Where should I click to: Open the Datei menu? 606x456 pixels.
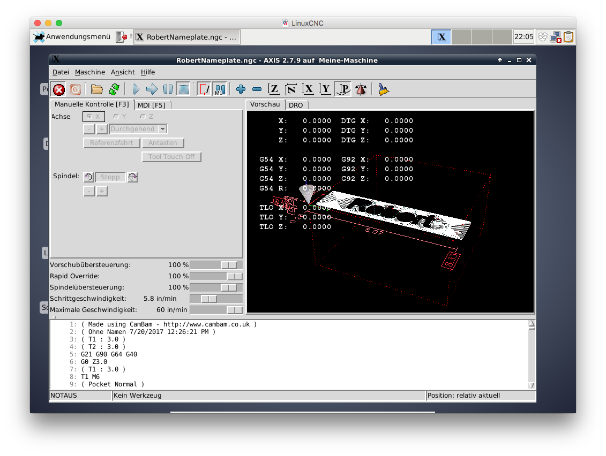61,72
